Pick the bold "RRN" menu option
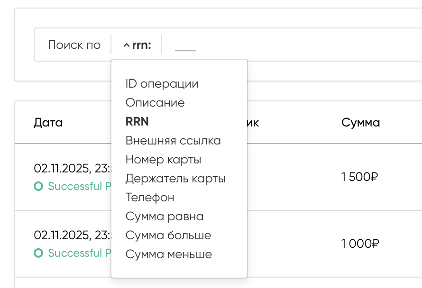This screenshot has width=422, height=288. (137, 122)
